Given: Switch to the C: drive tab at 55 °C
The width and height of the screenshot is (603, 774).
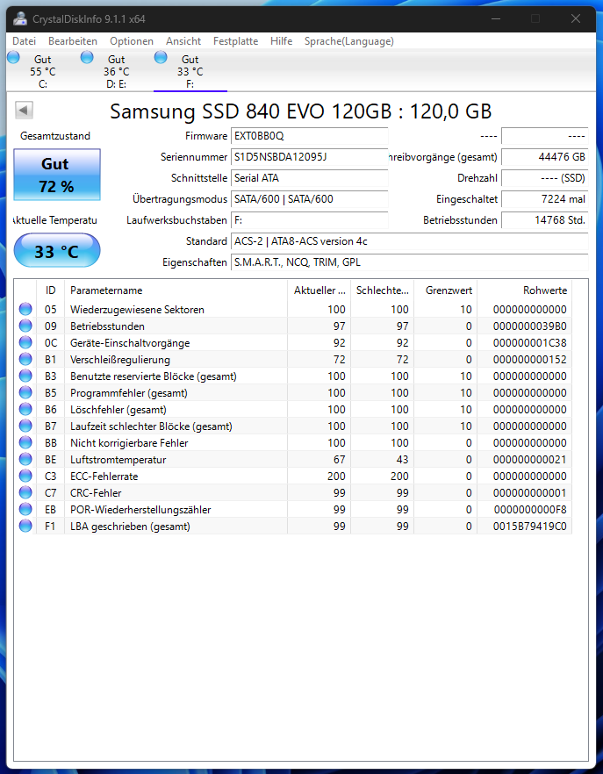Looking at the screenshot, I should pyautogui.click(x=43, y=71).
